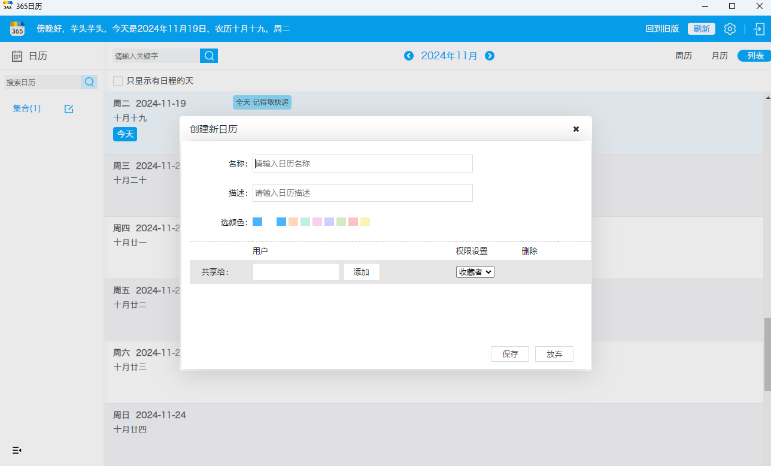Switch to 月历 view

click(720, 56)
